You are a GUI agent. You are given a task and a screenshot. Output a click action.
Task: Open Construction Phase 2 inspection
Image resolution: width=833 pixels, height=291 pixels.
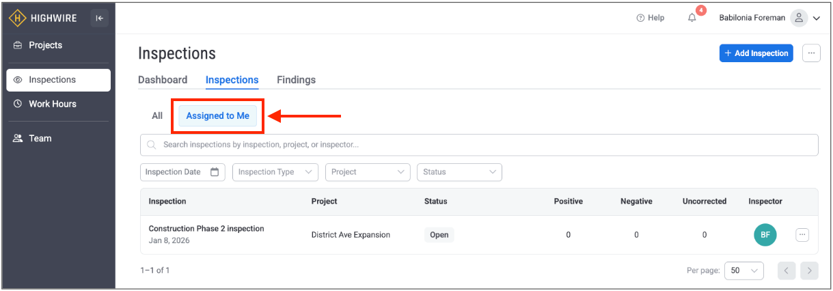click(x=206, y=229)
